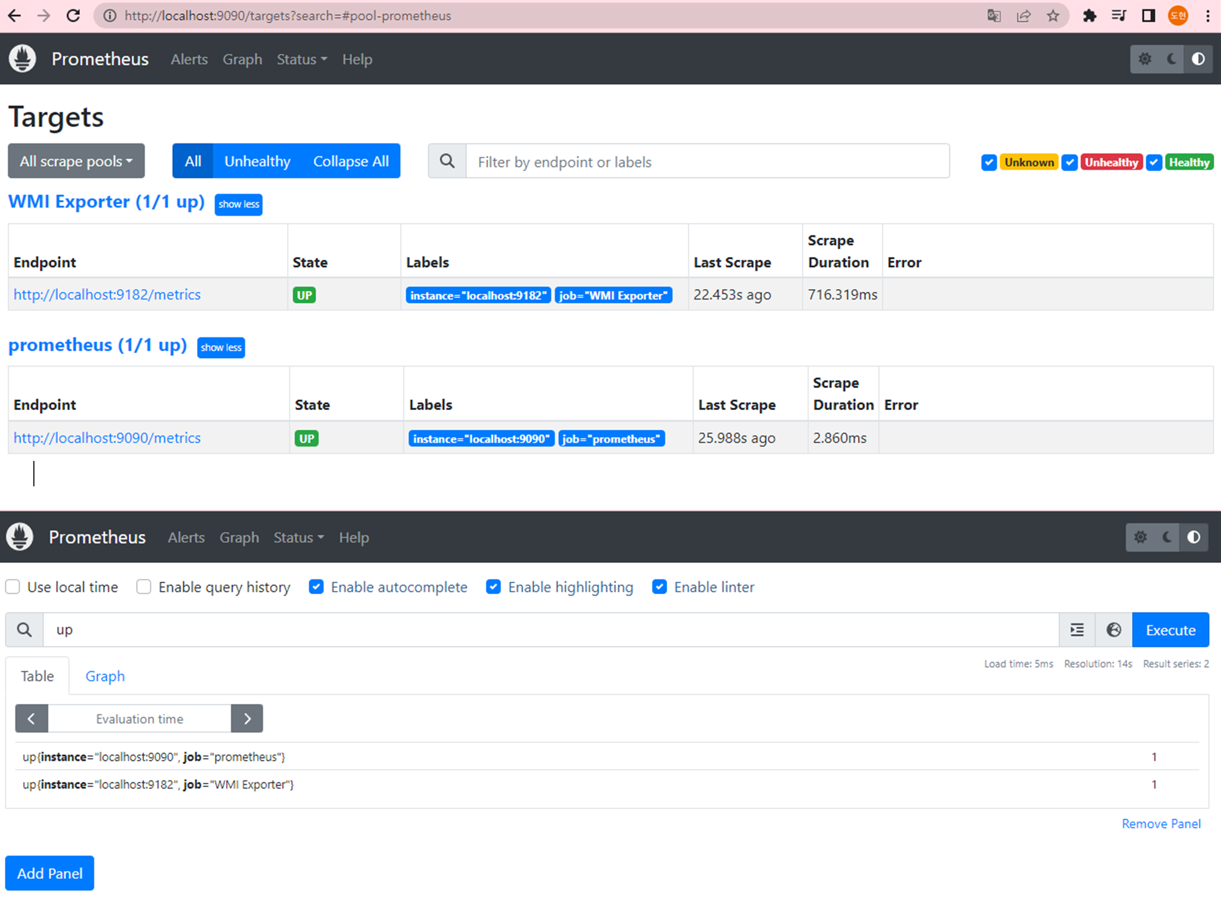Viewport: 1221px width, 897px height.
Task: Select dark theme moon icon in top navbar
Action: click(1172, 59)
